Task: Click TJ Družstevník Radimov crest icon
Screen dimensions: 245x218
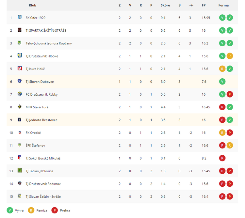Action: [20, 183]
